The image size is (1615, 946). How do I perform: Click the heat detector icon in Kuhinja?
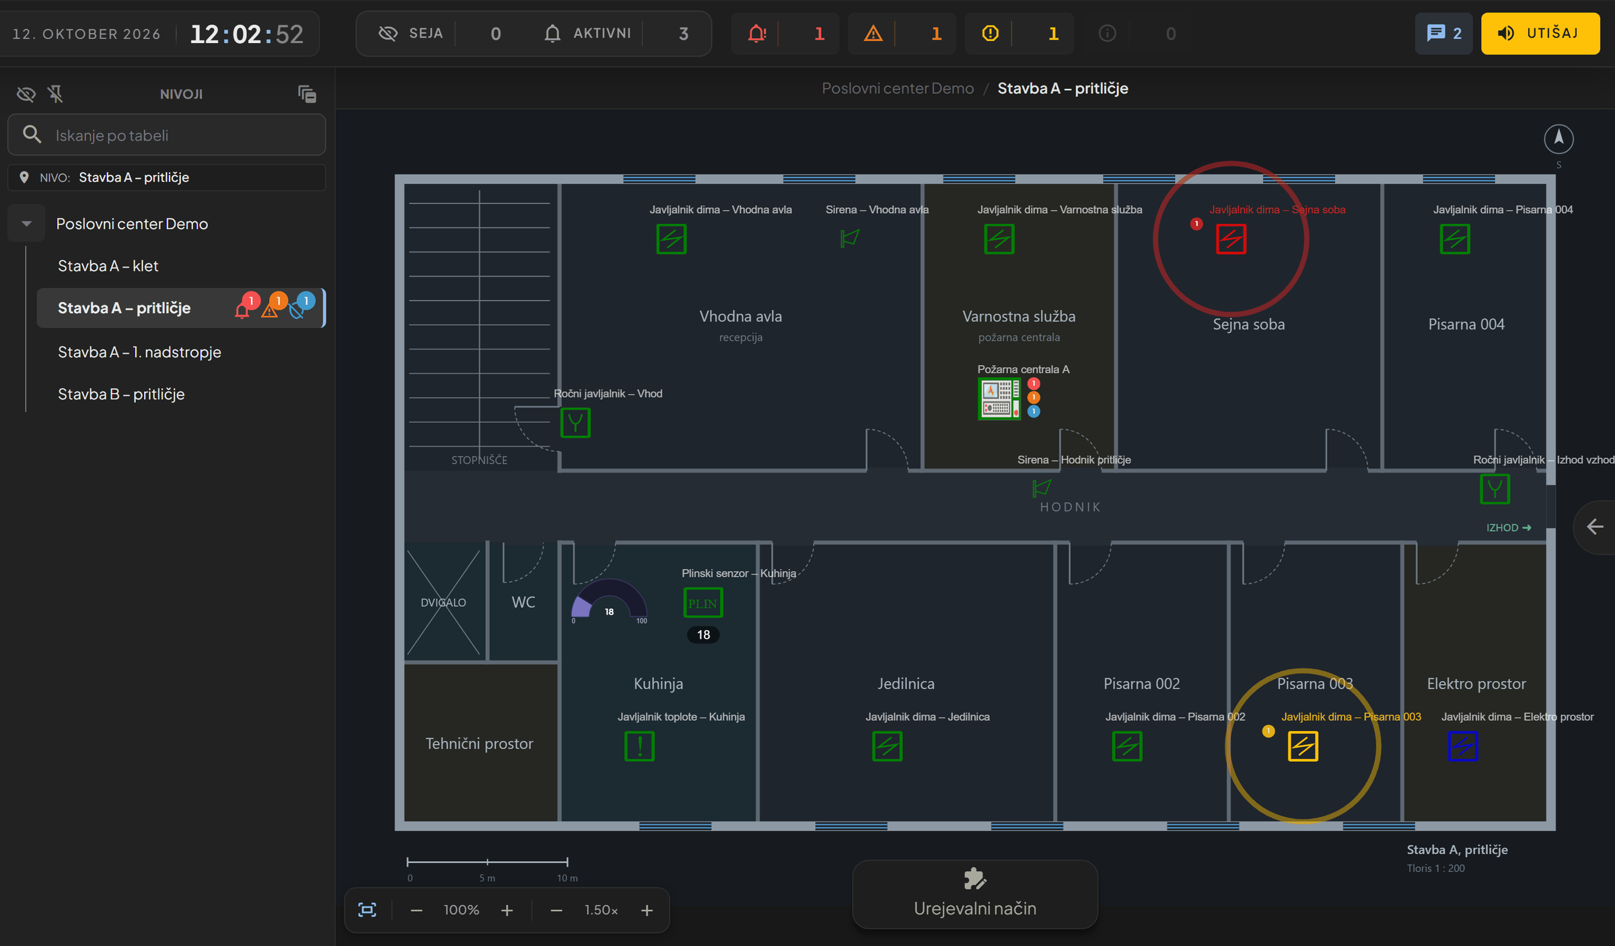click(639, 746)
